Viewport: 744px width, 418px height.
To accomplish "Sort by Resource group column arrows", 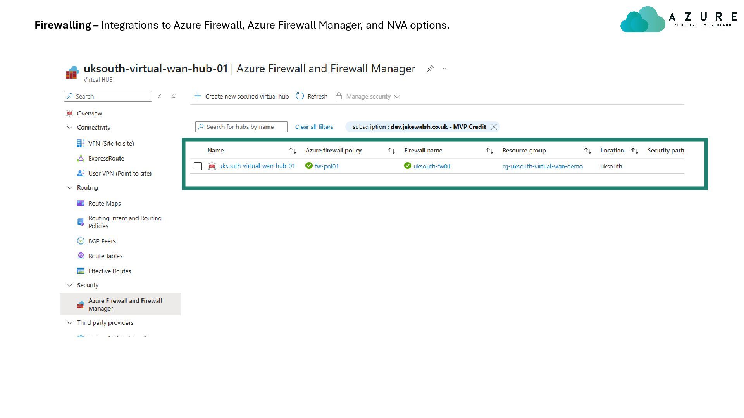I will coord(588,151).
